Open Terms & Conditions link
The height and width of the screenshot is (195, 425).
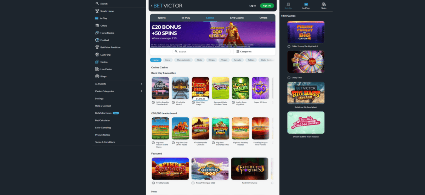pos(105,142)
